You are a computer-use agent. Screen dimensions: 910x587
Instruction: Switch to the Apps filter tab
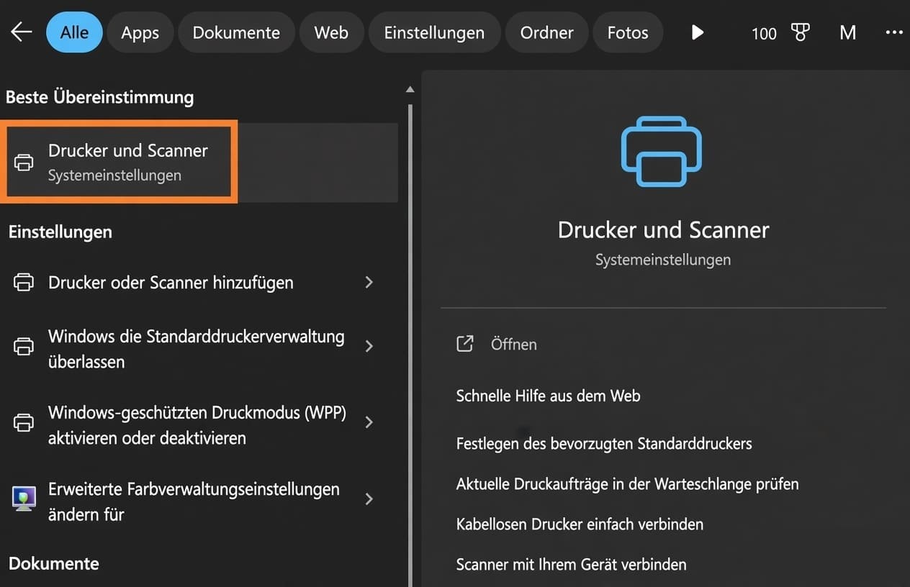point(140,32)
